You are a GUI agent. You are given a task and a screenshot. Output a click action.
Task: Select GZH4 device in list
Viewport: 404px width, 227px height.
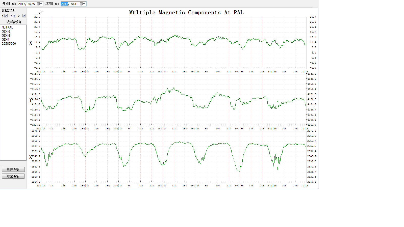6,40
